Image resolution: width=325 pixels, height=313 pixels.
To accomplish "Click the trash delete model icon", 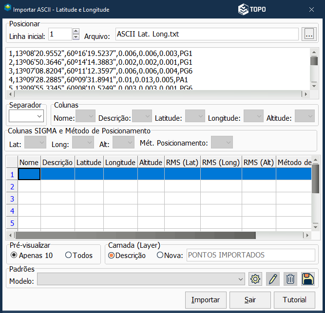I will 290,279.
